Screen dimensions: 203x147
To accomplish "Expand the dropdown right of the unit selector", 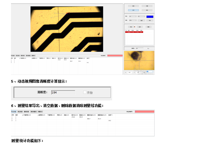I will 141,17.
